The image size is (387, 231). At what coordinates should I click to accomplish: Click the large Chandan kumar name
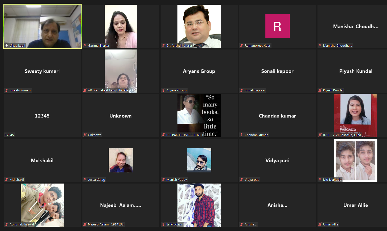point(277,116)
